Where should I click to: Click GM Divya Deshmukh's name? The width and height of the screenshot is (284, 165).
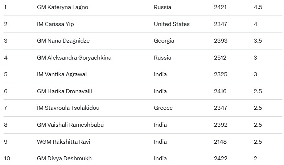[64, 159]
